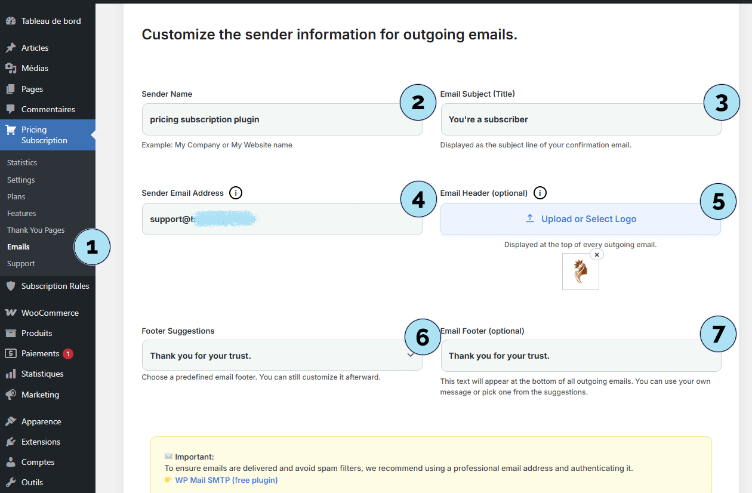Open the Paiements menu item
752x493 pixels.
point(40,353)
